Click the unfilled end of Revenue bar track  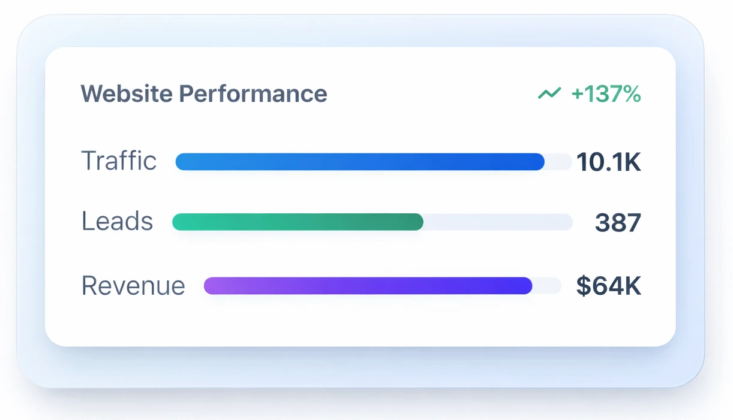tap(547, 286)
